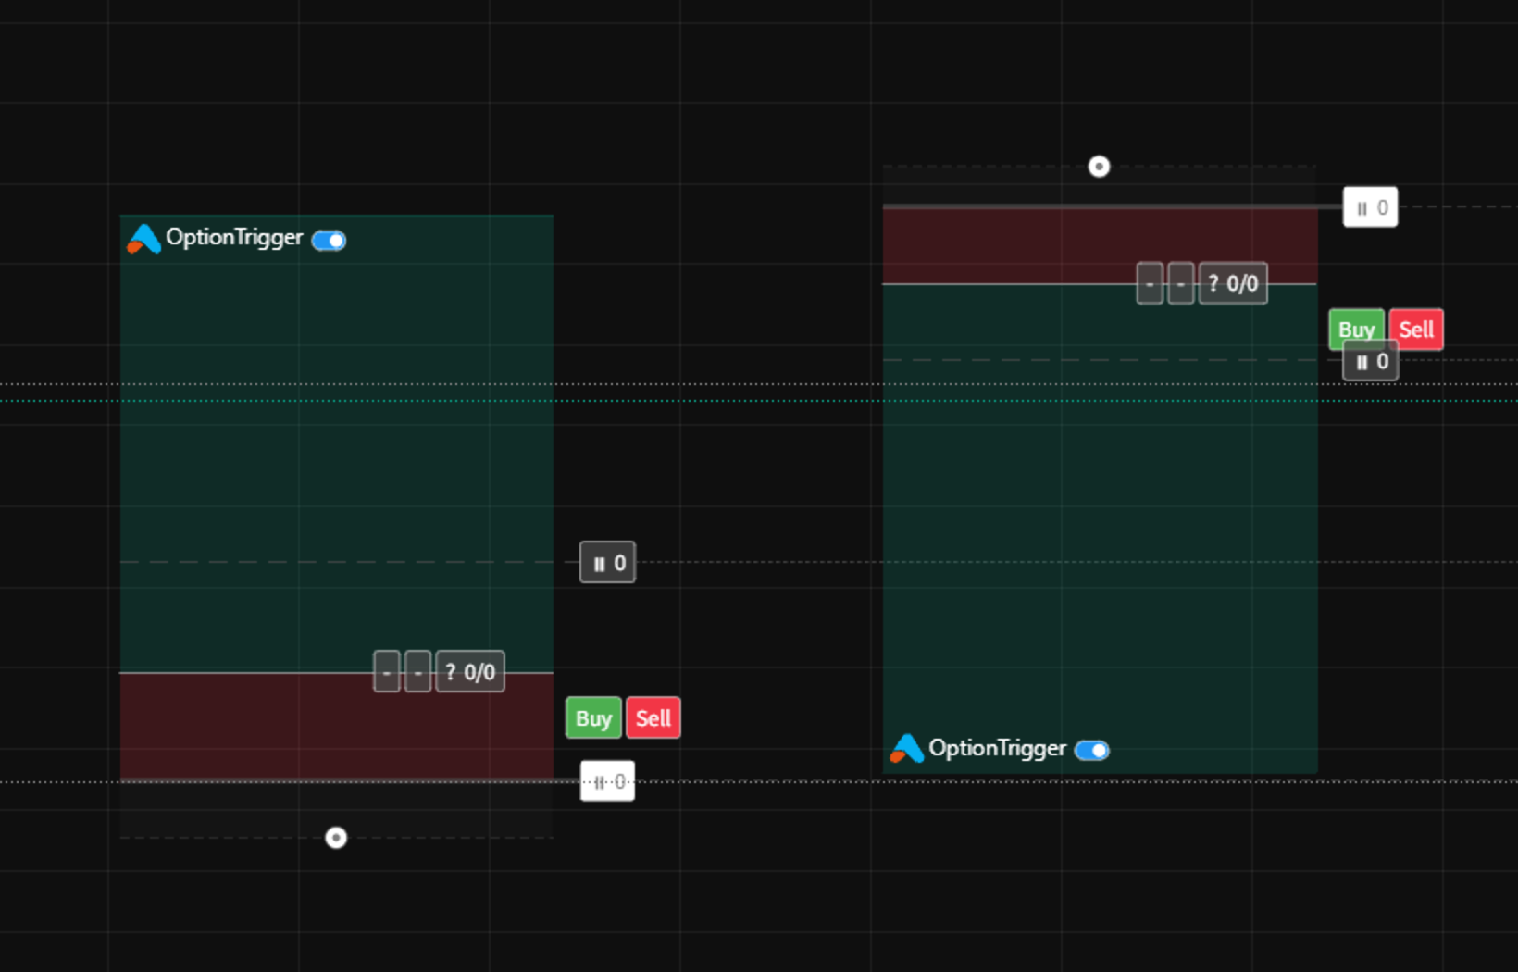The width and height of the screenshot is (1518, 972).
Task: Click the OptionTrigger logo in the right box
Action: pos(907,749)
